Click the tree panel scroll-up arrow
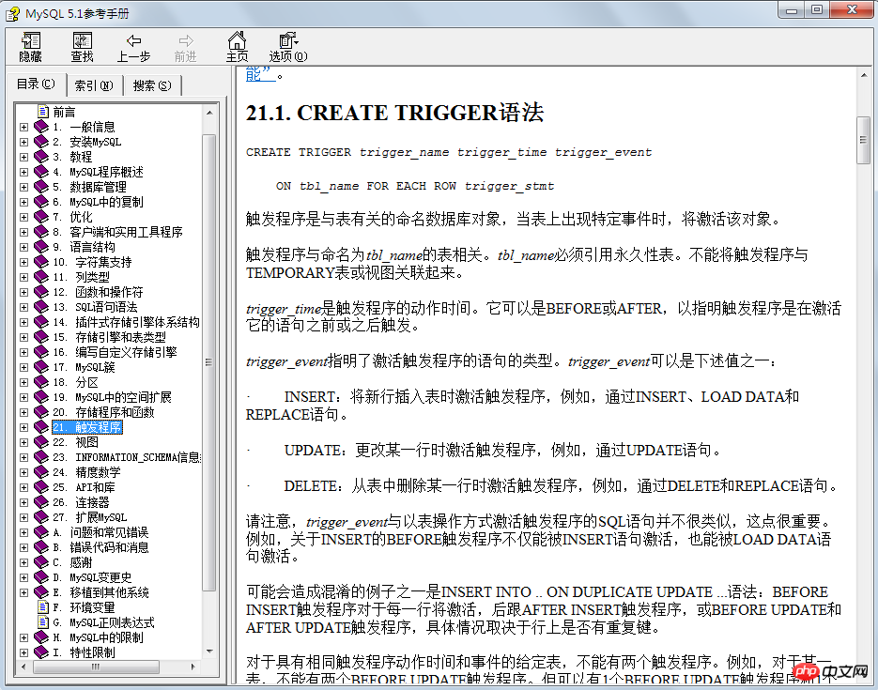The width and height of the screenshot is (878, 690). [x=208, y=113]
